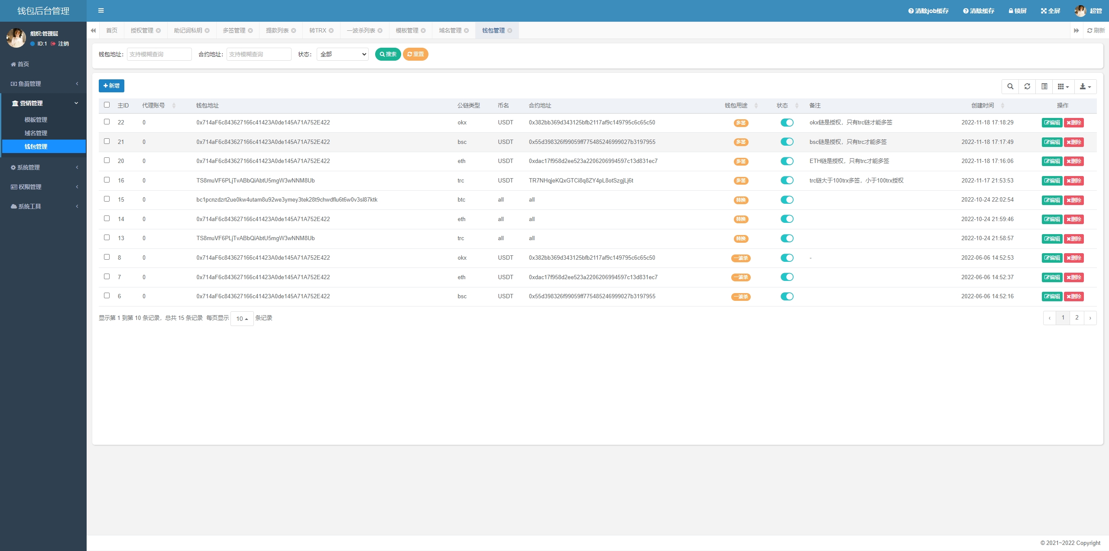This screenshot has height=551, width=1109.
Task: Open 域名管理 in sidebar menu
Action: [36, 133]
